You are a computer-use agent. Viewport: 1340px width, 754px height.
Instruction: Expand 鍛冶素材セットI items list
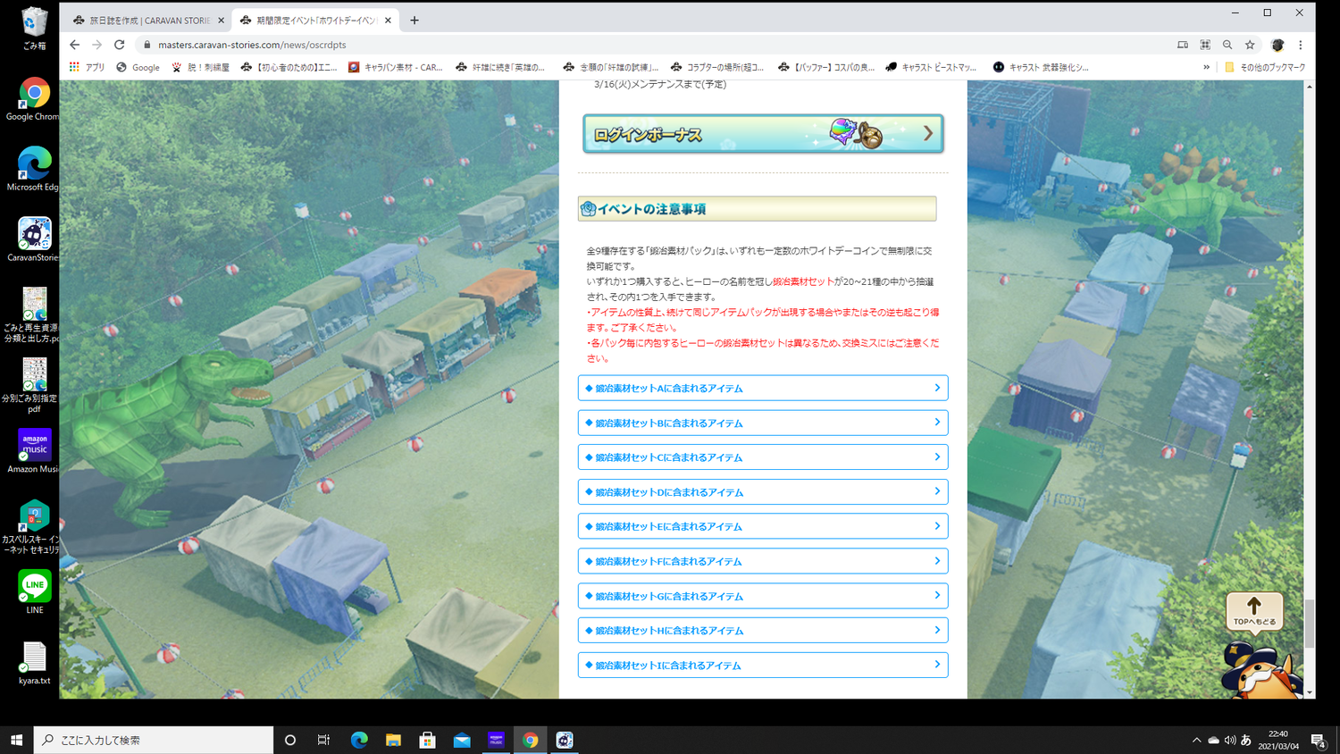click(762, 666)
